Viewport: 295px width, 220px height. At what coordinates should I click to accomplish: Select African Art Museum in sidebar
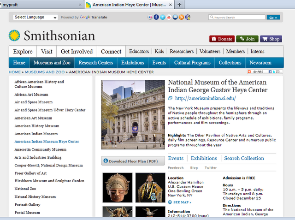pyautogui.click(x=31, y=95)
